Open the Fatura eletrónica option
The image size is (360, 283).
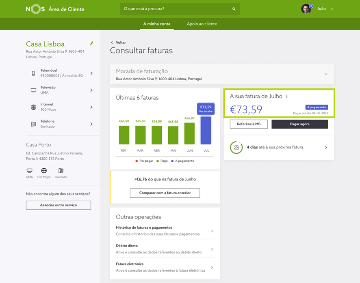[165, 267]
